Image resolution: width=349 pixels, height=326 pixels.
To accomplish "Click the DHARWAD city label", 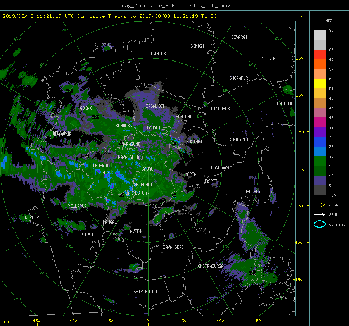I will coord(101,166).
